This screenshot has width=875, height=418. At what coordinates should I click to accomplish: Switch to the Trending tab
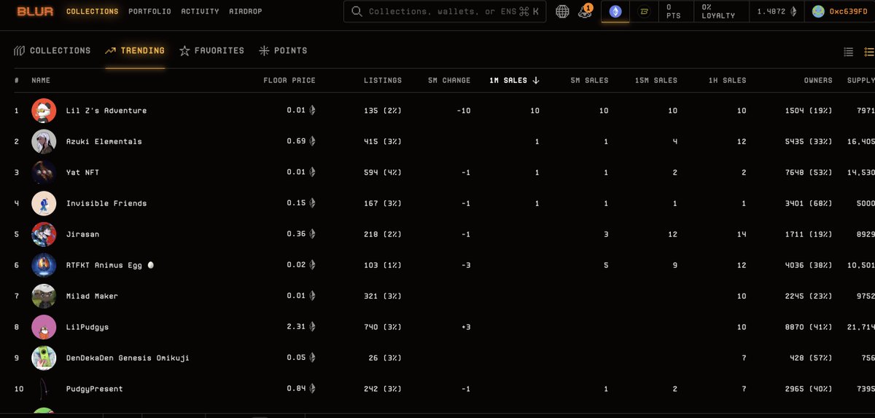[135, 51]
